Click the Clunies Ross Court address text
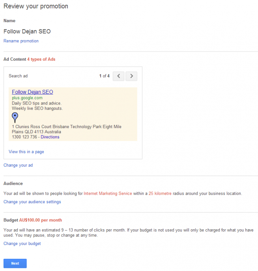 click(67, 129)
